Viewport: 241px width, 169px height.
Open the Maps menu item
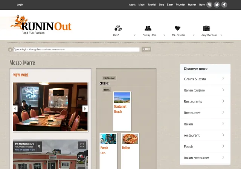pos(142,5)
